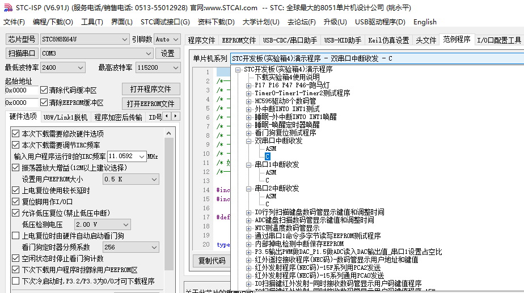Switch to the 硬件选项 tab

(x=23, y=116)
